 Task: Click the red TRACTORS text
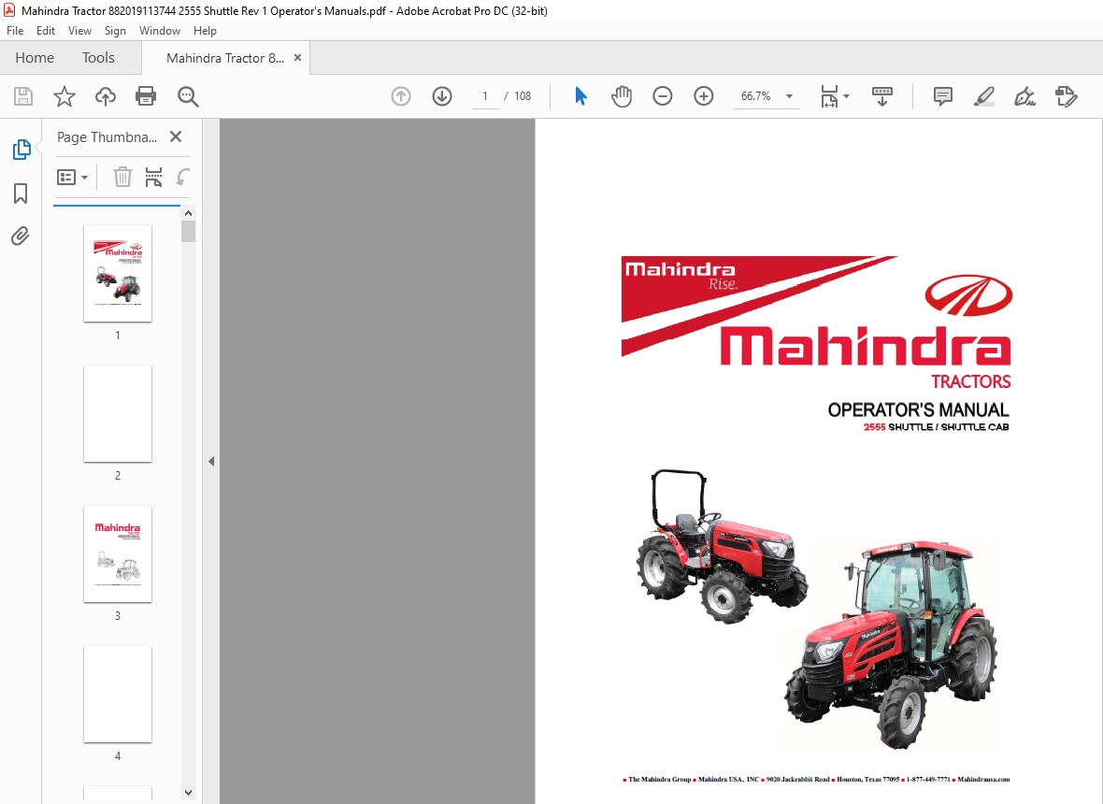971,382
